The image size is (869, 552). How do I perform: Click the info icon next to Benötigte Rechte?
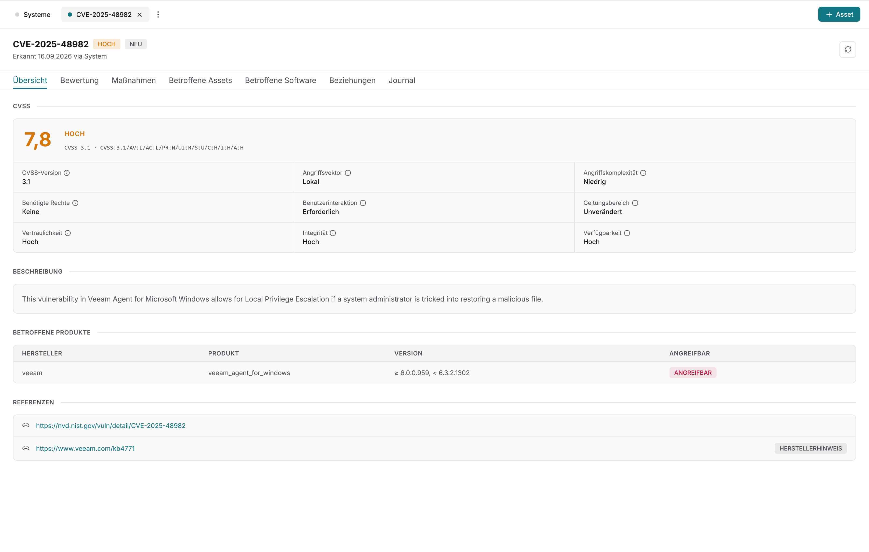[75, 203]
